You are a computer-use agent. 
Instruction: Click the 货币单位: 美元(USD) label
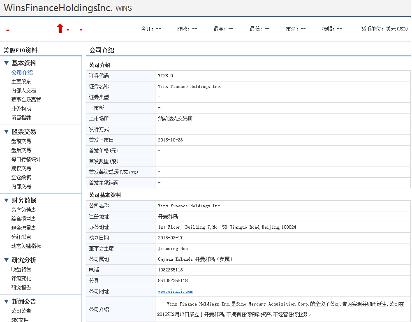(x=384, y=29)
